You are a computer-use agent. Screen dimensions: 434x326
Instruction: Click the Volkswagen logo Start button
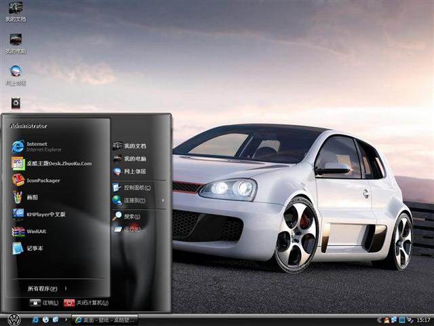coord(14,319)
